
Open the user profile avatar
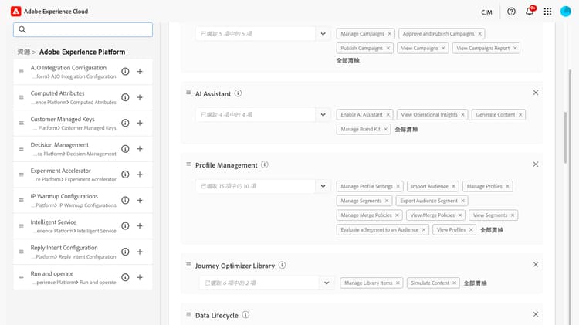point(565,12)
